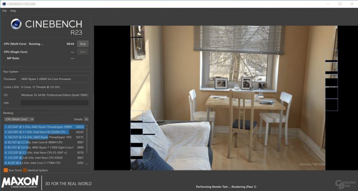
Task: Click the orange Your Score legend swatch
Action: point(6,170)
